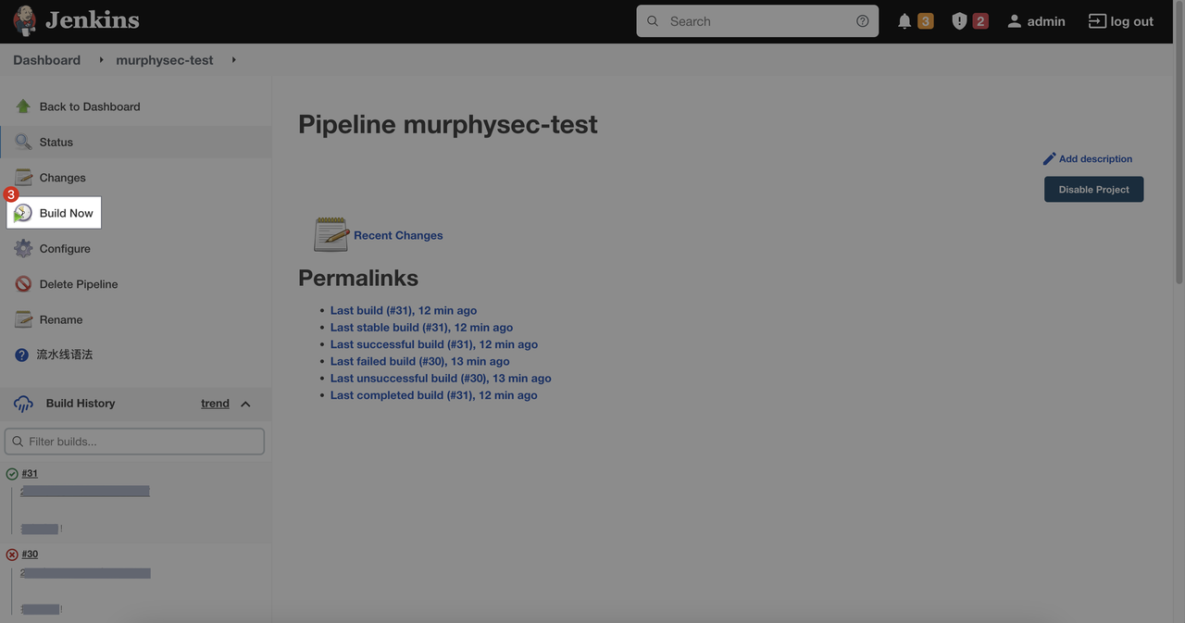Viewport: 1185px width, 623px height.
Task: Click the Build Now clock icon
Action: coord(23,213)
